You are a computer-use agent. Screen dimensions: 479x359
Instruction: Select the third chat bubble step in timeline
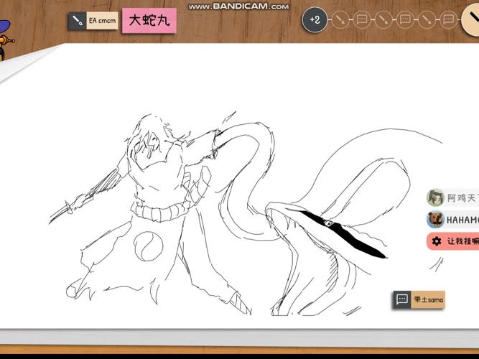click(448, 20)
